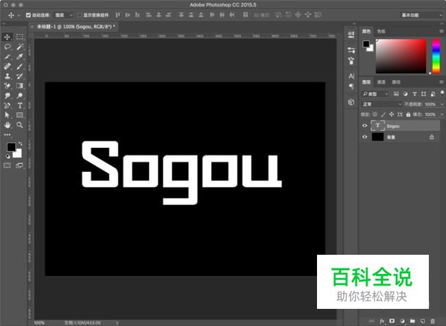
Task: Open the 图层 auto-select target dropdown
Action: pos(64,14)
